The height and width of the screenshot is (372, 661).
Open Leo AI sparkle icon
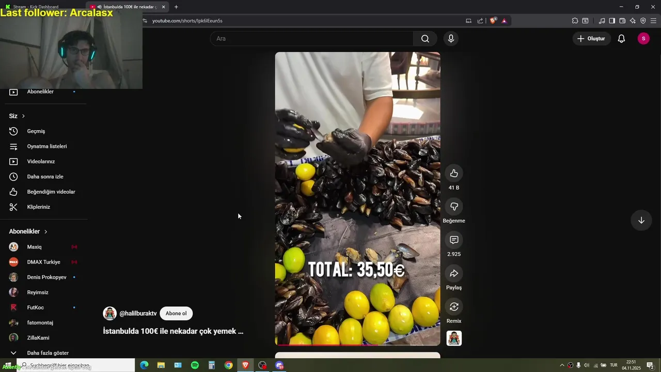(633, 21)
